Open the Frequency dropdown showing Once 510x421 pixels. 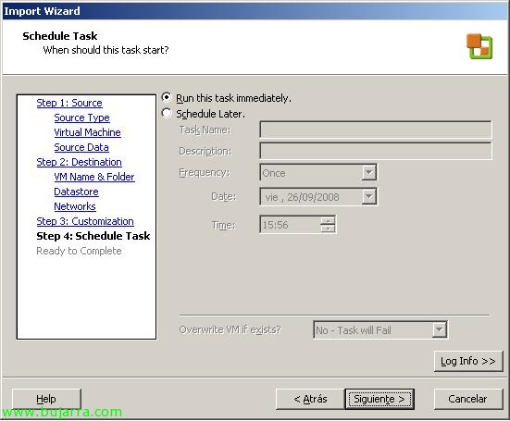(x=368, y=172)
